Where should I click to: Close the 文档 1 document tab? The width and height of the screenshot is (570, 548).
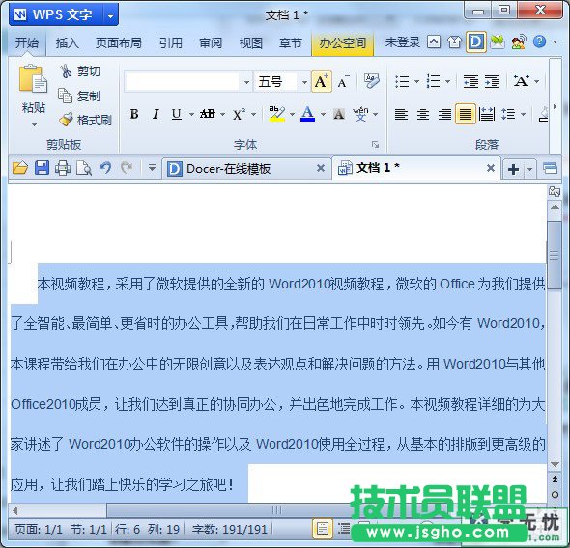[491, 168]
